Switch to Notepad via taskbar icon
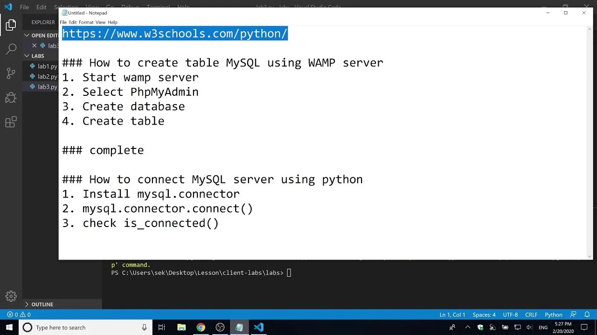The image size is (597, 335). [239, 328]
